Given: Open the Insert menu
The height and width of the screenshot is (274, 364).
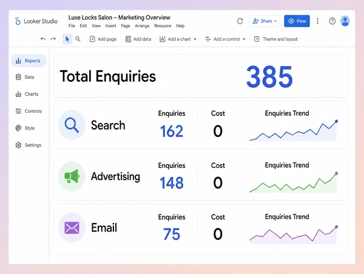Looking at the screenshot, I should tap(111, 25).
